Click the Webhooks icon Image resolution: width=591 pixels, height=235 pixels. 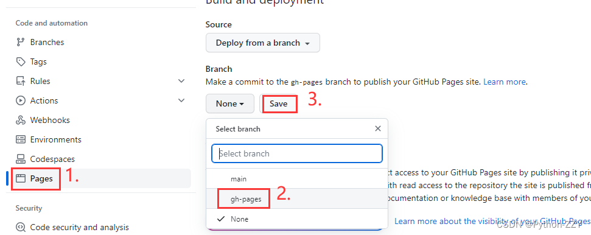[x=20, y=121]
